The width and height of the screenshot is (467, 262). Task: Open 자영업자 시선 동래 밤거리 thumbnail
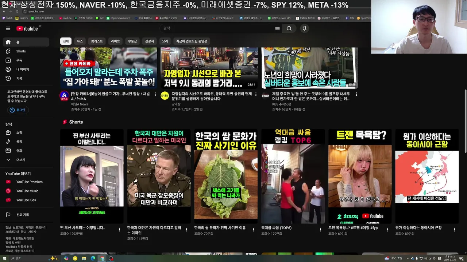click(209, 68)
